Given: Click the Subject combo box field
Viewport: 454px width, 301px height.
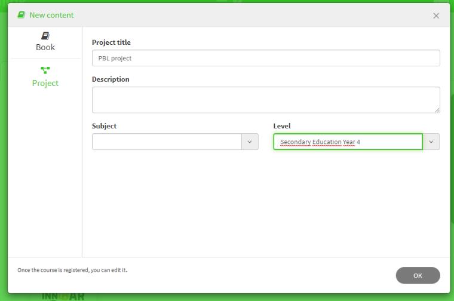Looking at the screenshot, I should pyautogui.click(x=167, y=142).
